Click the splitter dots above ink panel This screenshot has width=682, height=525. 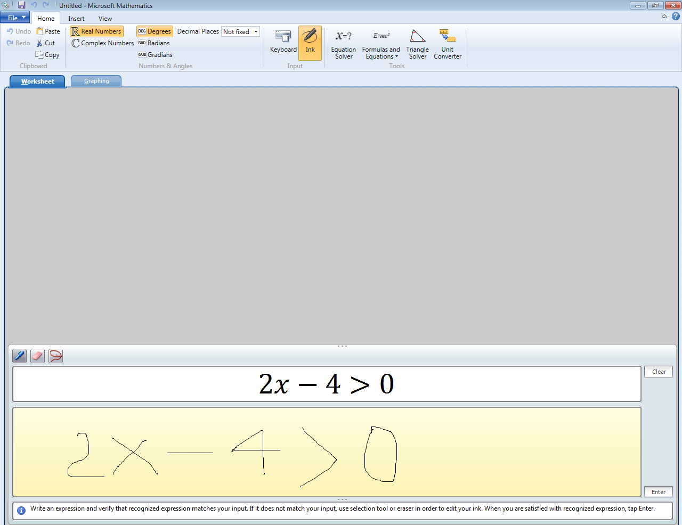[342, 346]
